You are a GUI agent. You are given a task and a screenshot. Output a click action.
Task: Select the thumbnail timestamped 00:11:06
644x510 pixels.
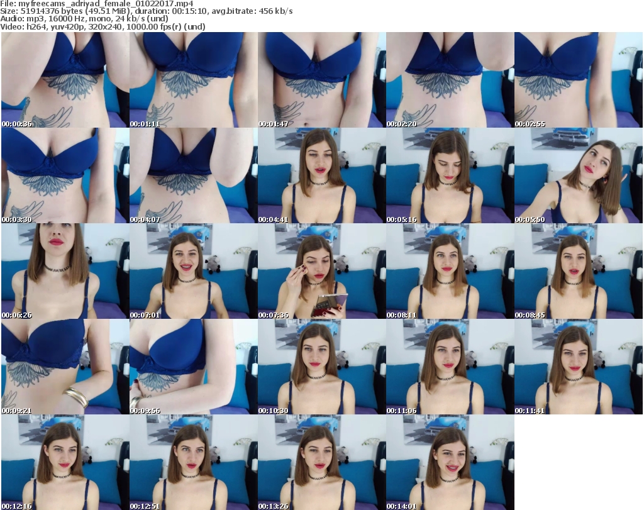coord(450,367)
